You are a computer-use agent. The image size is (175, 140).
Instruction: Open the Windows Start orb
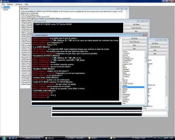[x=4, y=138]
